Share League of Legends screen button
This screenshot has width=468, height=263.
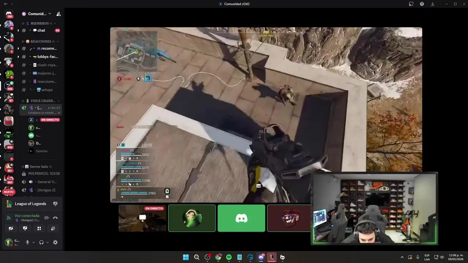[55, 204]
